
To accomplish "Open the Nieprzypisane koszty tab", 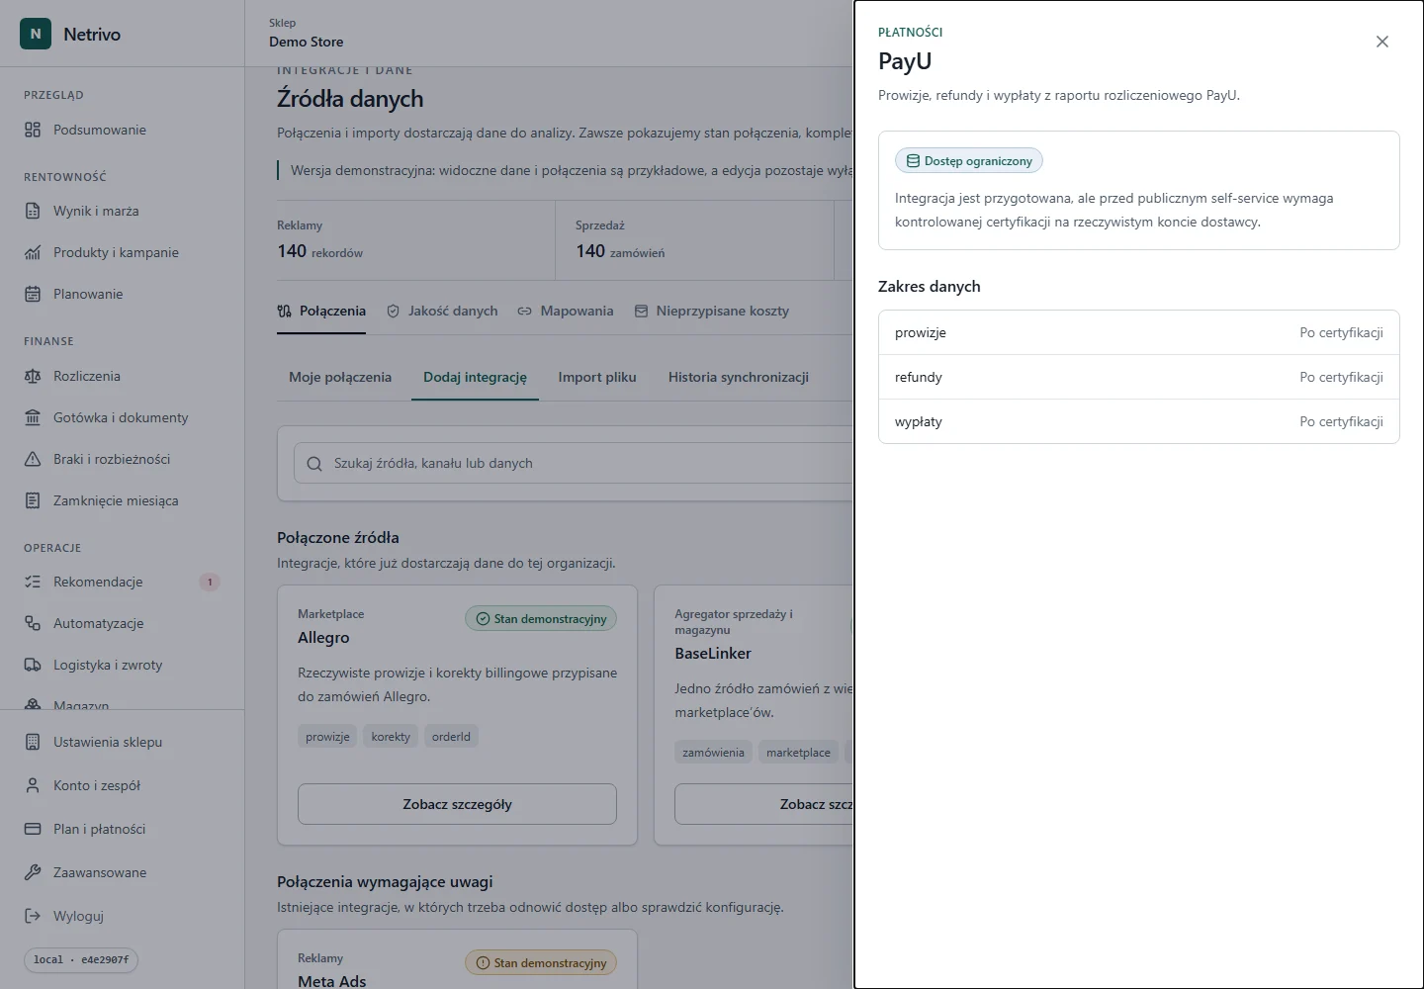I will (712, 311).
